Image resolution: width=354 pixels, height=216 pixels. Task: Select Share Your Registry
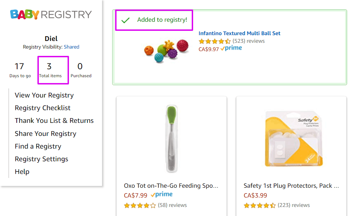coord(45,134)
